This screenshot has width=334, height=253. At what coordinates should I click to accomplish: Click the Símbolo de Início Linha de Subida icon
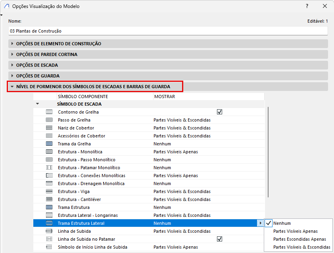coord(49,247)
